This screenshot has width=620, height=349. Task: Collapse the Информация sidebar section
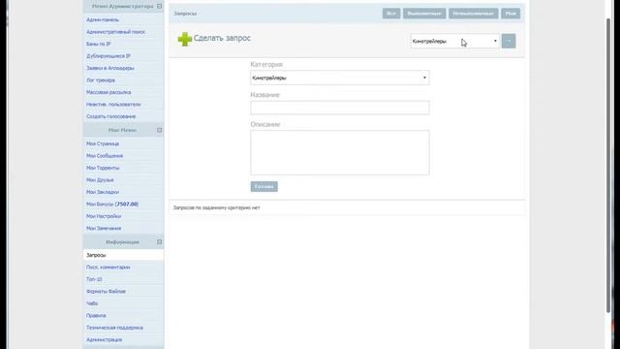coord(159,241)
